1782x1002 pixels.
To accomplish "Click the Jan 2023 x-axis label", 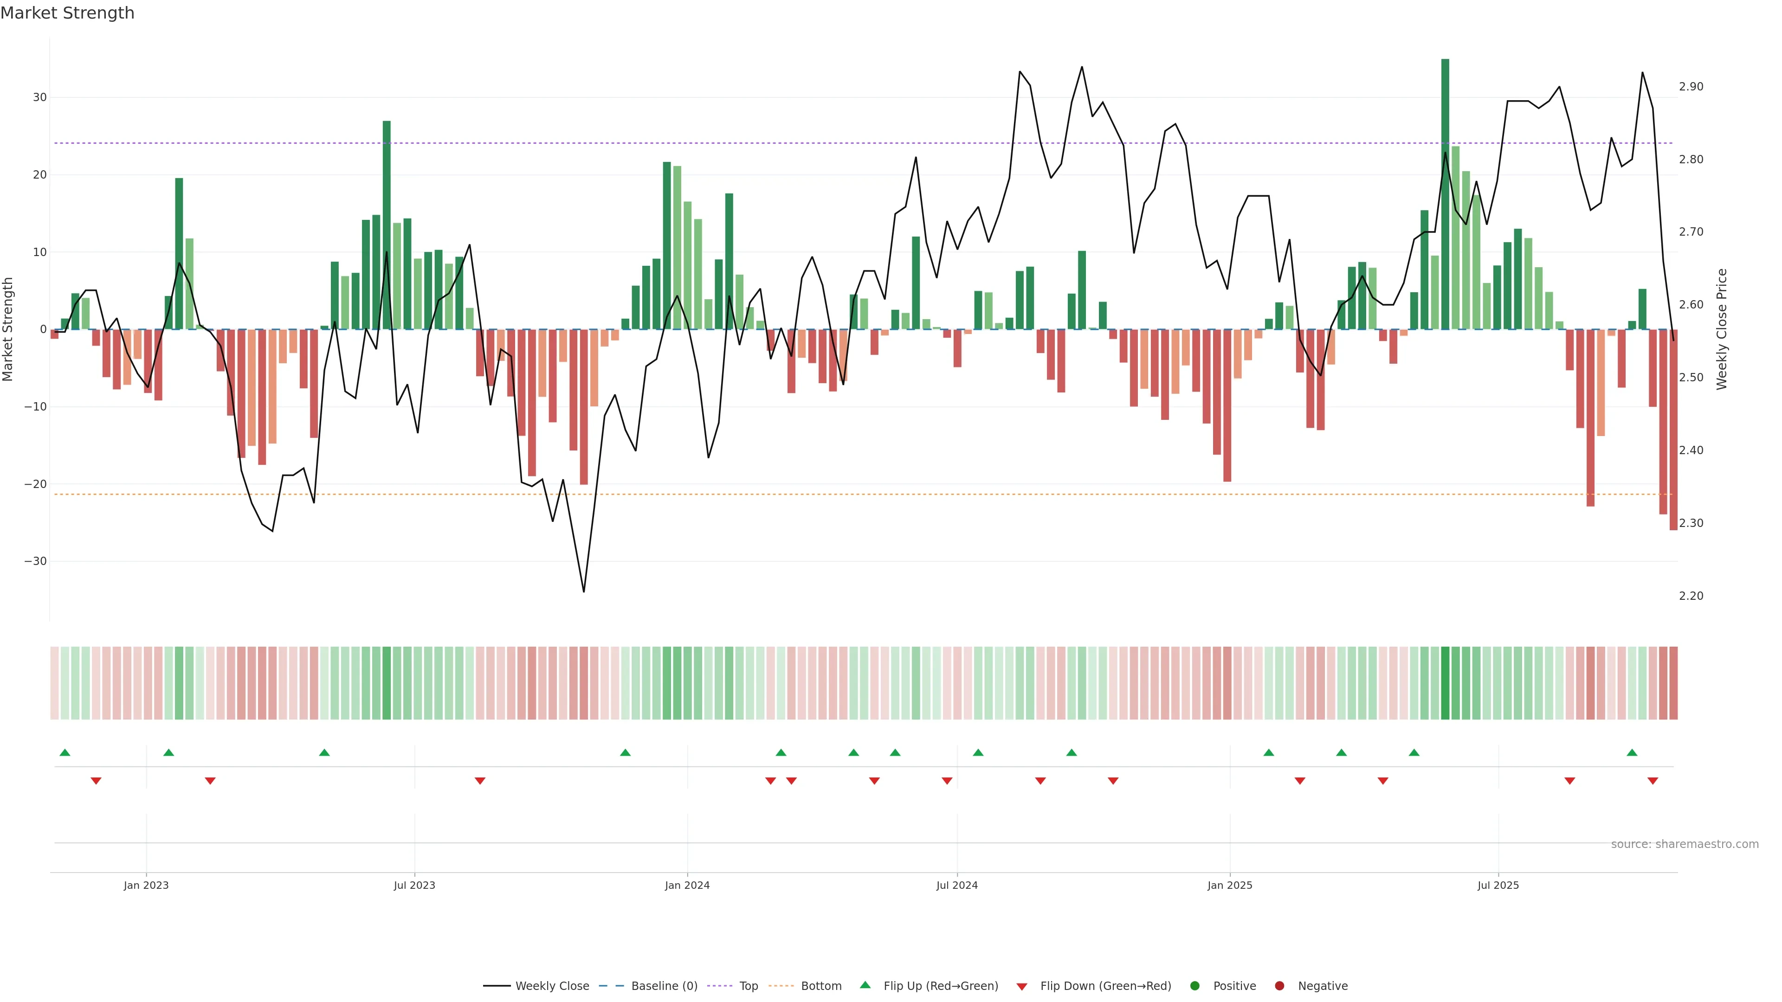I will coord(146,885).
